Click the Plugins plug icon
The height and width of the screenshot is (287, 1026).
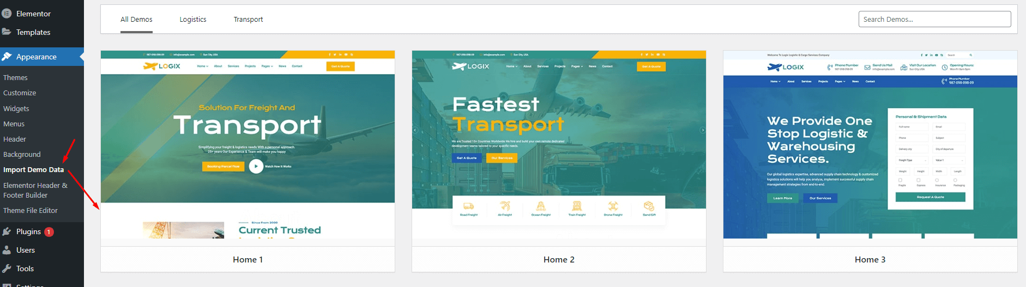(x=7, y=231)
